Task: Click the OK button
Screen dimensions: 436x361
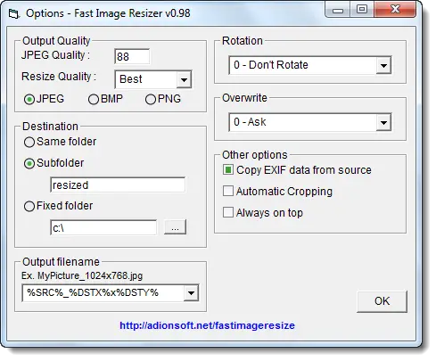Action: 382,301
